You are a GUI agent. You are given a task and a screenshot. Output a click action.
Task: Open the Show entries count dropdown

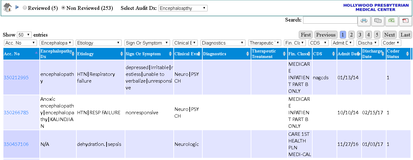[24, 35]
